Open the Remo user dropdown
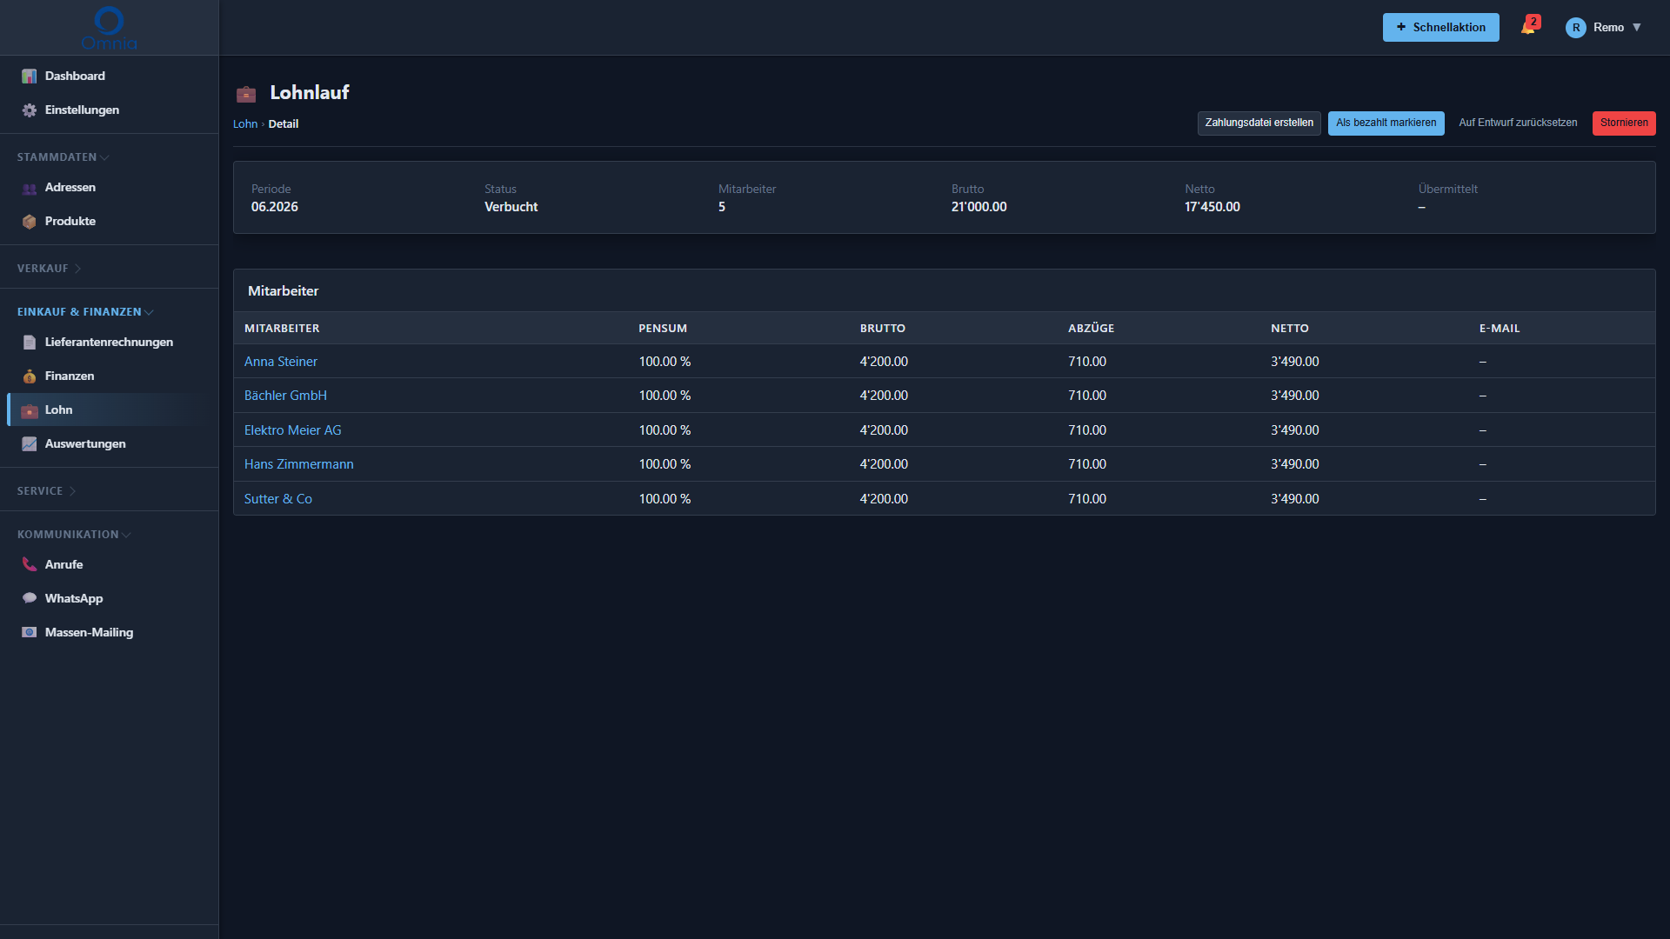The image size is (1670, 939). 1604,28
